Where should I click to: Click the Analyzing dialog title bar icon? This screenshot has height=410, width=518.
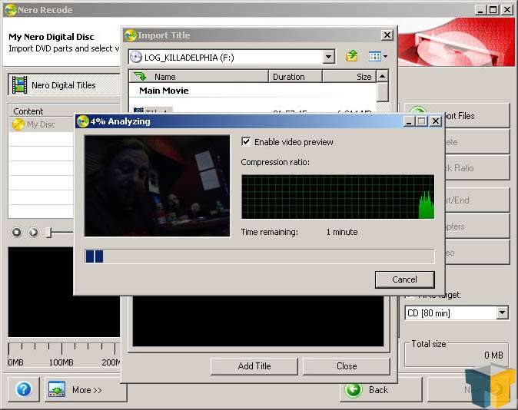pos(82,121)
